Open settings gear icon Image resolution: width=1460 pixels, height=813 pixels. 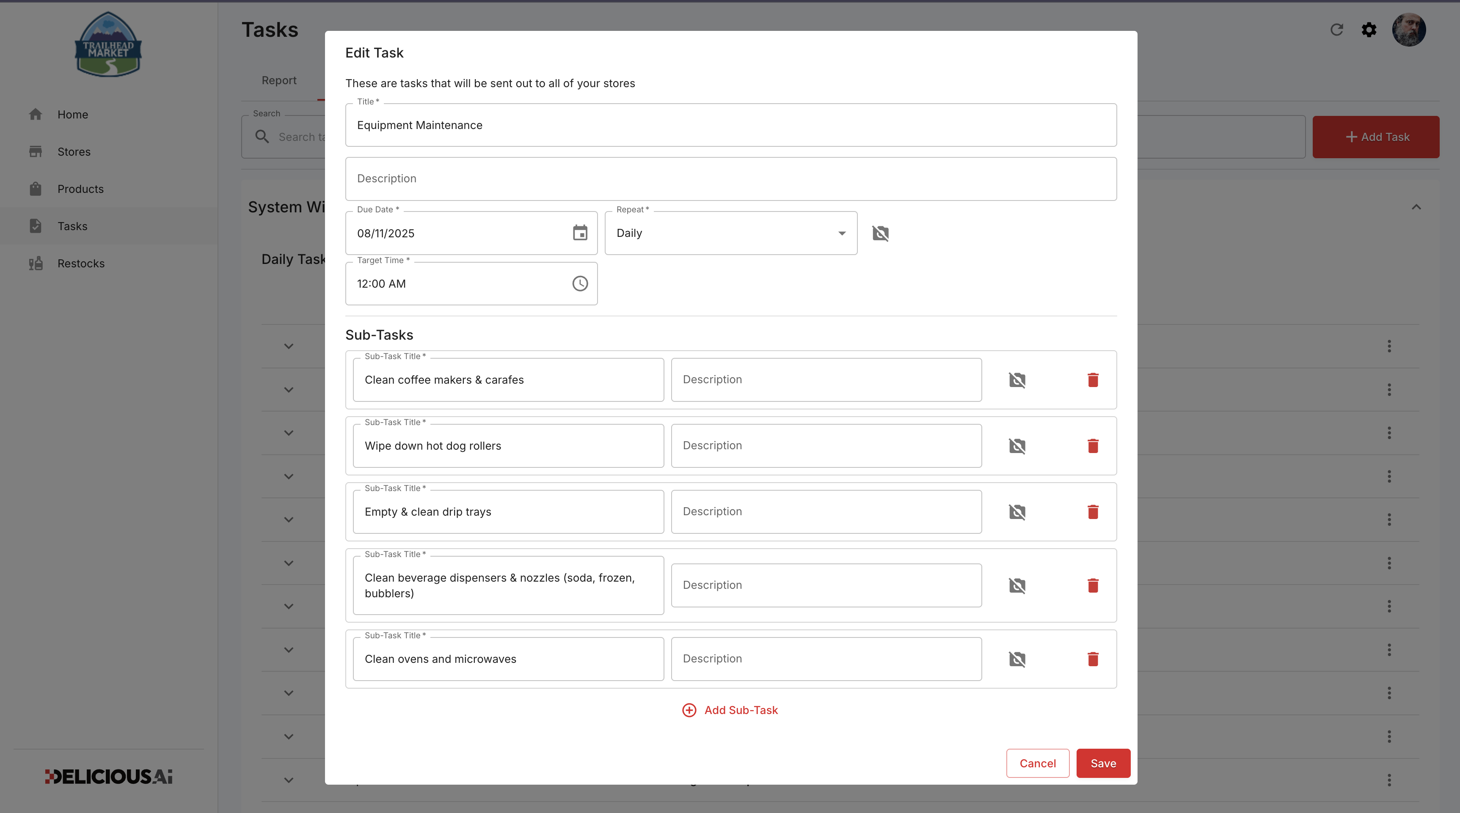click(x=1369, y=30)
